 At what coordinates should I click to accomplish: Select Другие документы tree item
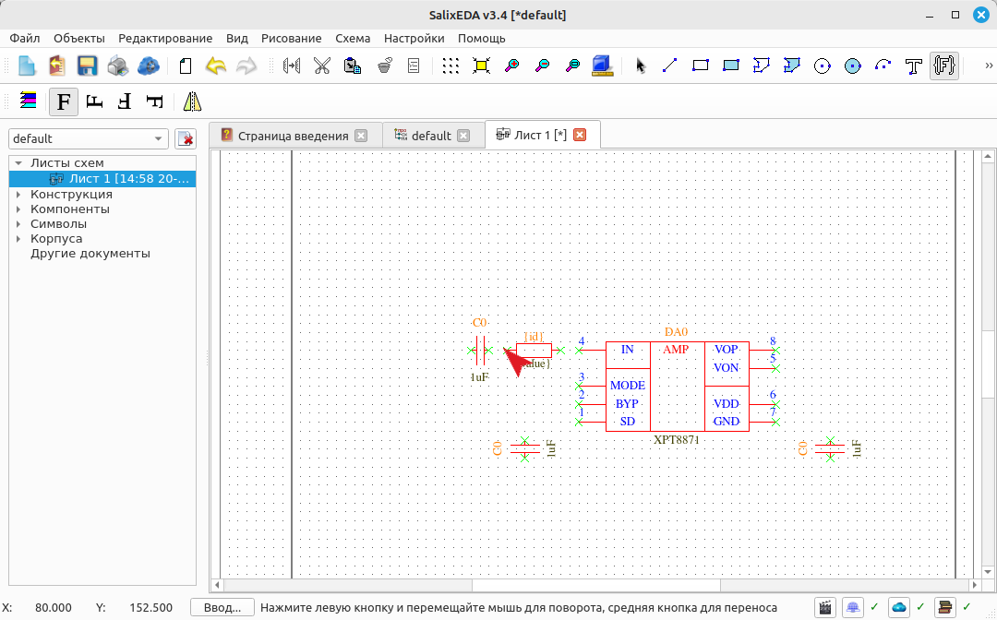[90, 254]
